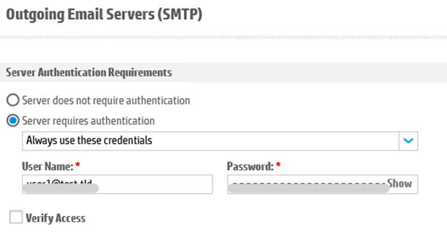
Task: Click the wavy divider under the heading
Action: point(223,37)
